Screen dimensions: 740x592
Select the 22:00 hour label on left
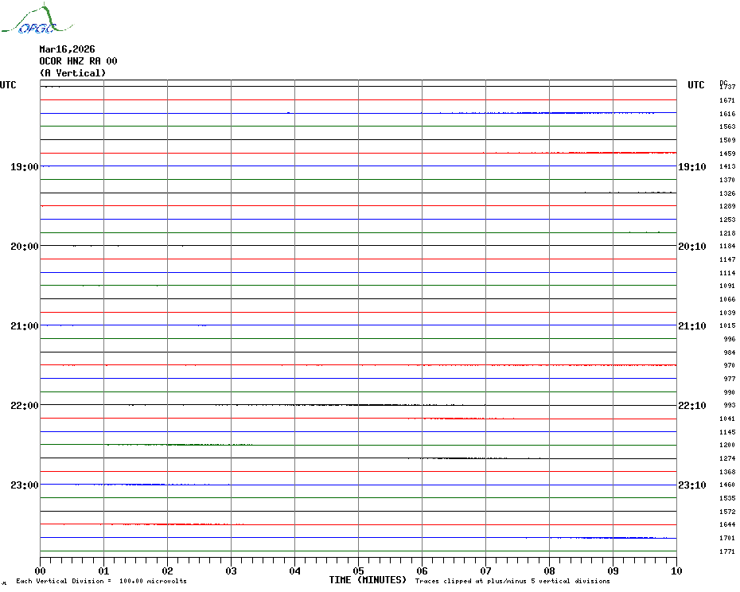pos(24,406)
